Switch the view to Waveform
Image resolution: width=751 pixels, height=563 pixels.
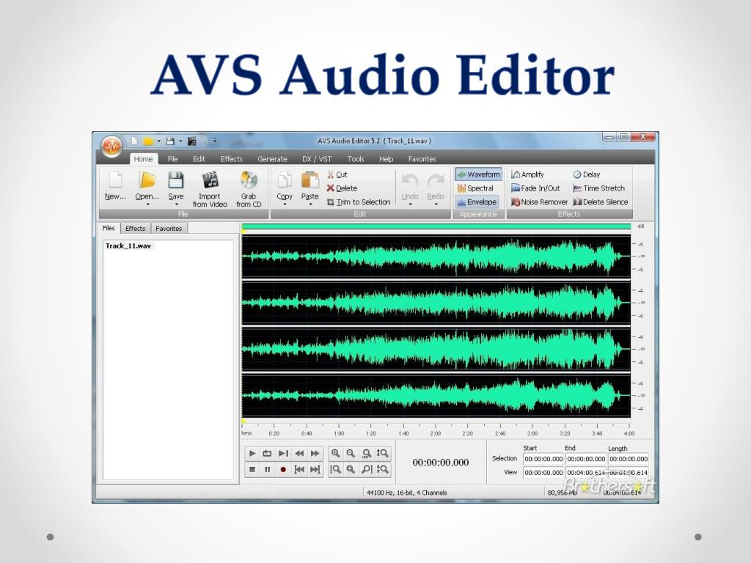click(478, 174)
